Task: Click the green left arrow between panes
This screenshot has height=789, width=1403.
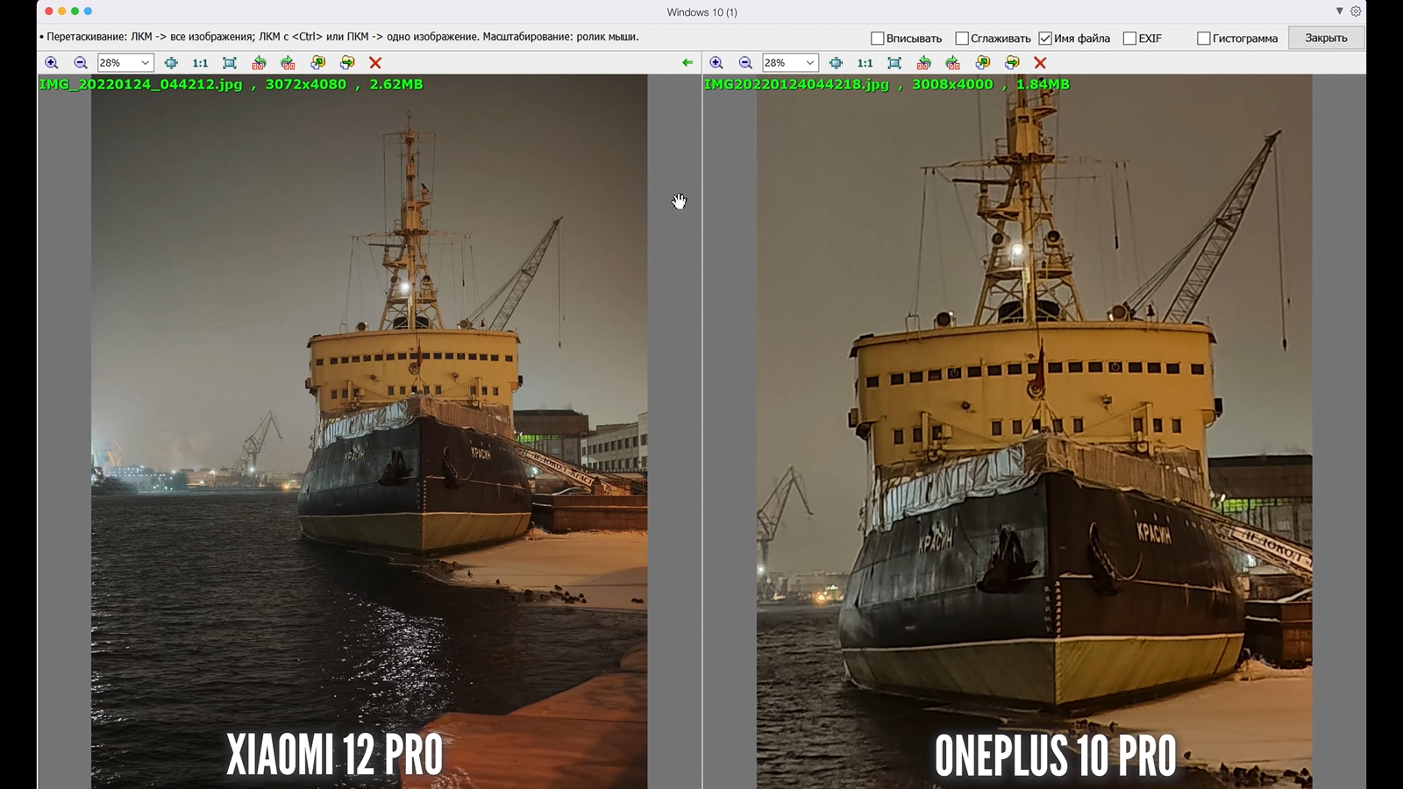Action: tap(687, 63)
